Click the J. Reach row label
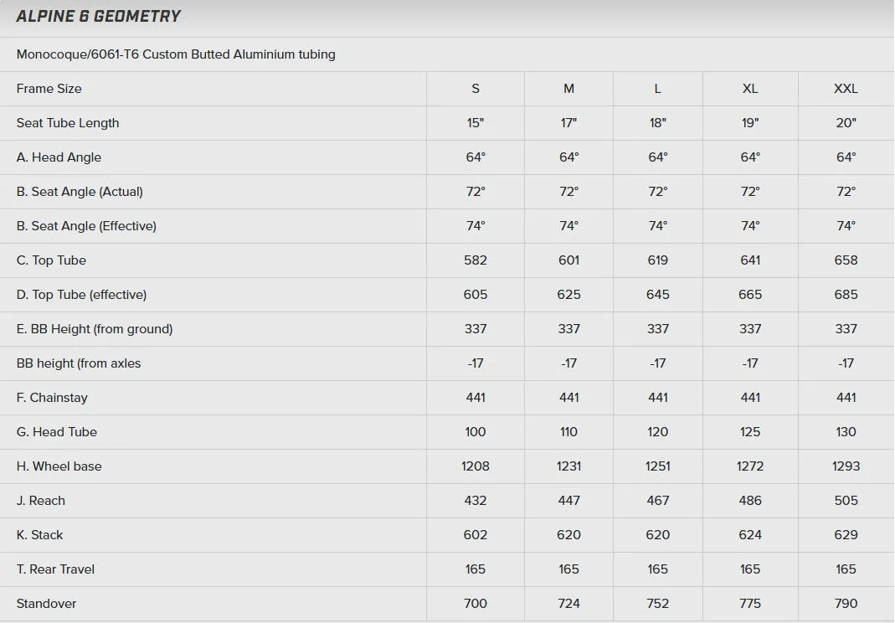The image size is (895, 623). tap(40, 500)
